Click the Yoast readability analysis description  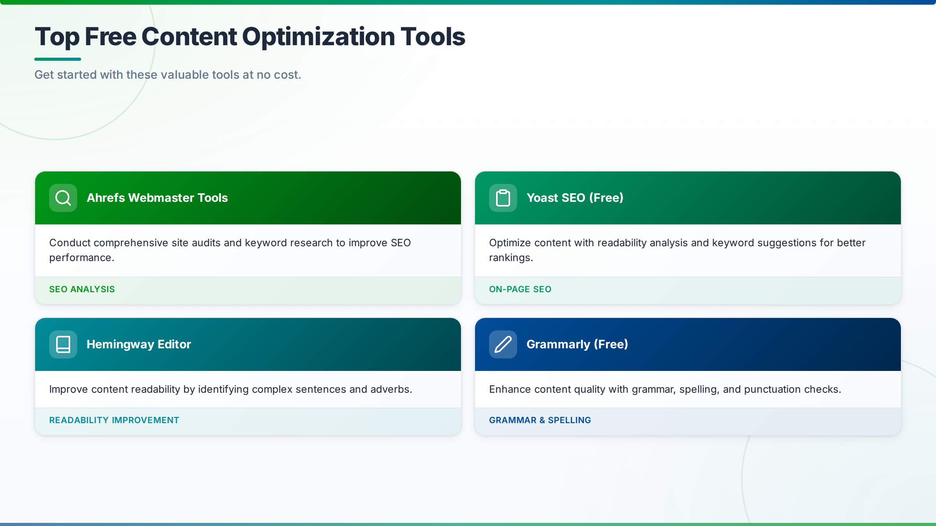[x=677, y=249]
